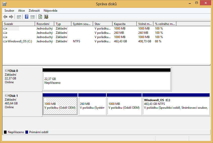
Task: Toggle the console tree pane icon
Action: (x=19, y=17)
